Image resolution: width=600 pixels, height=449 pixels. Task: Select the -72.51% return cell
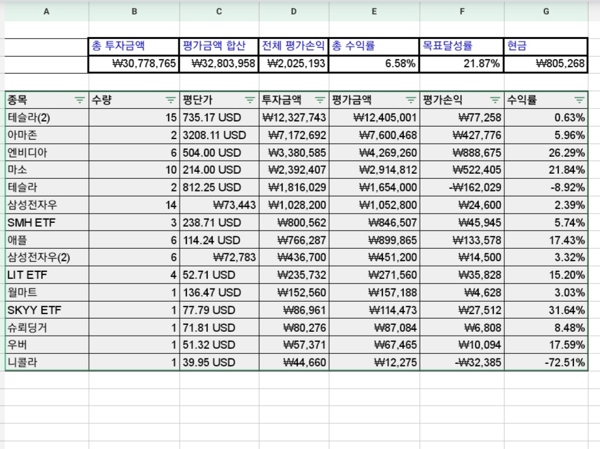pyautogui.click(x=546, y=362)
